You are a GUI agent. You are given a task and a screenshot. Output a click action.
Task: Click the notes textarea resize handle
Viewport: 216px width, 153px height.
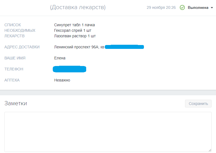coord(210,150)
